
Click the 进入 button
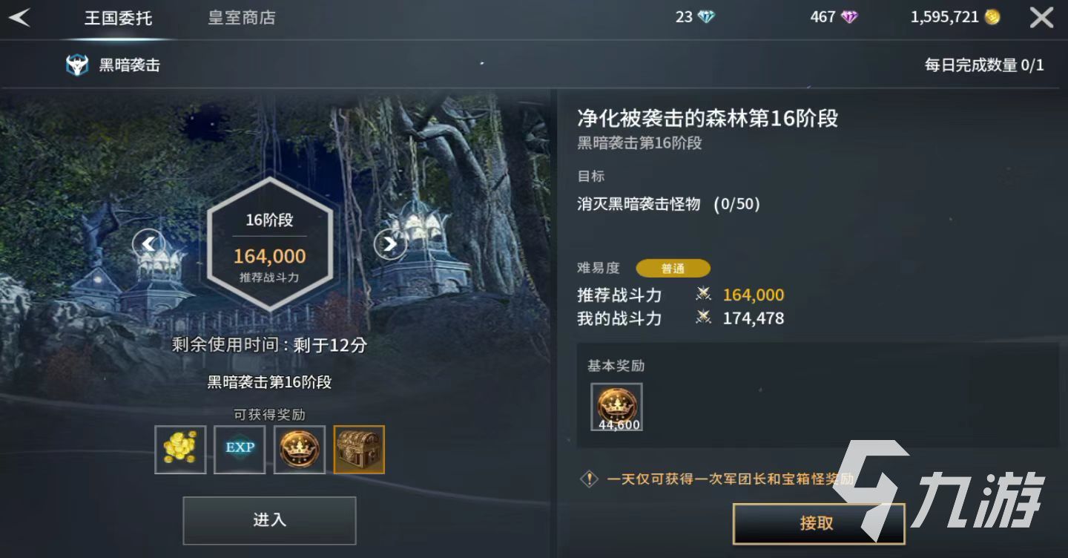[x=270, y=520]
